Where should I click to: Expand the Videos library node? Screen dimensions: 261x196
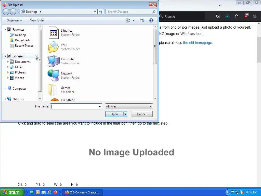click(8, 78)
